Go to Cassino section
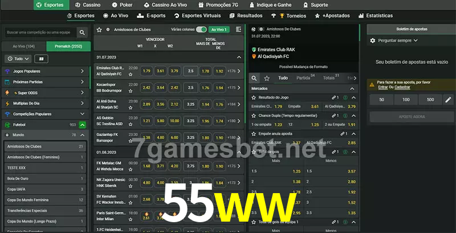The image size is (456, 233). 88,5
